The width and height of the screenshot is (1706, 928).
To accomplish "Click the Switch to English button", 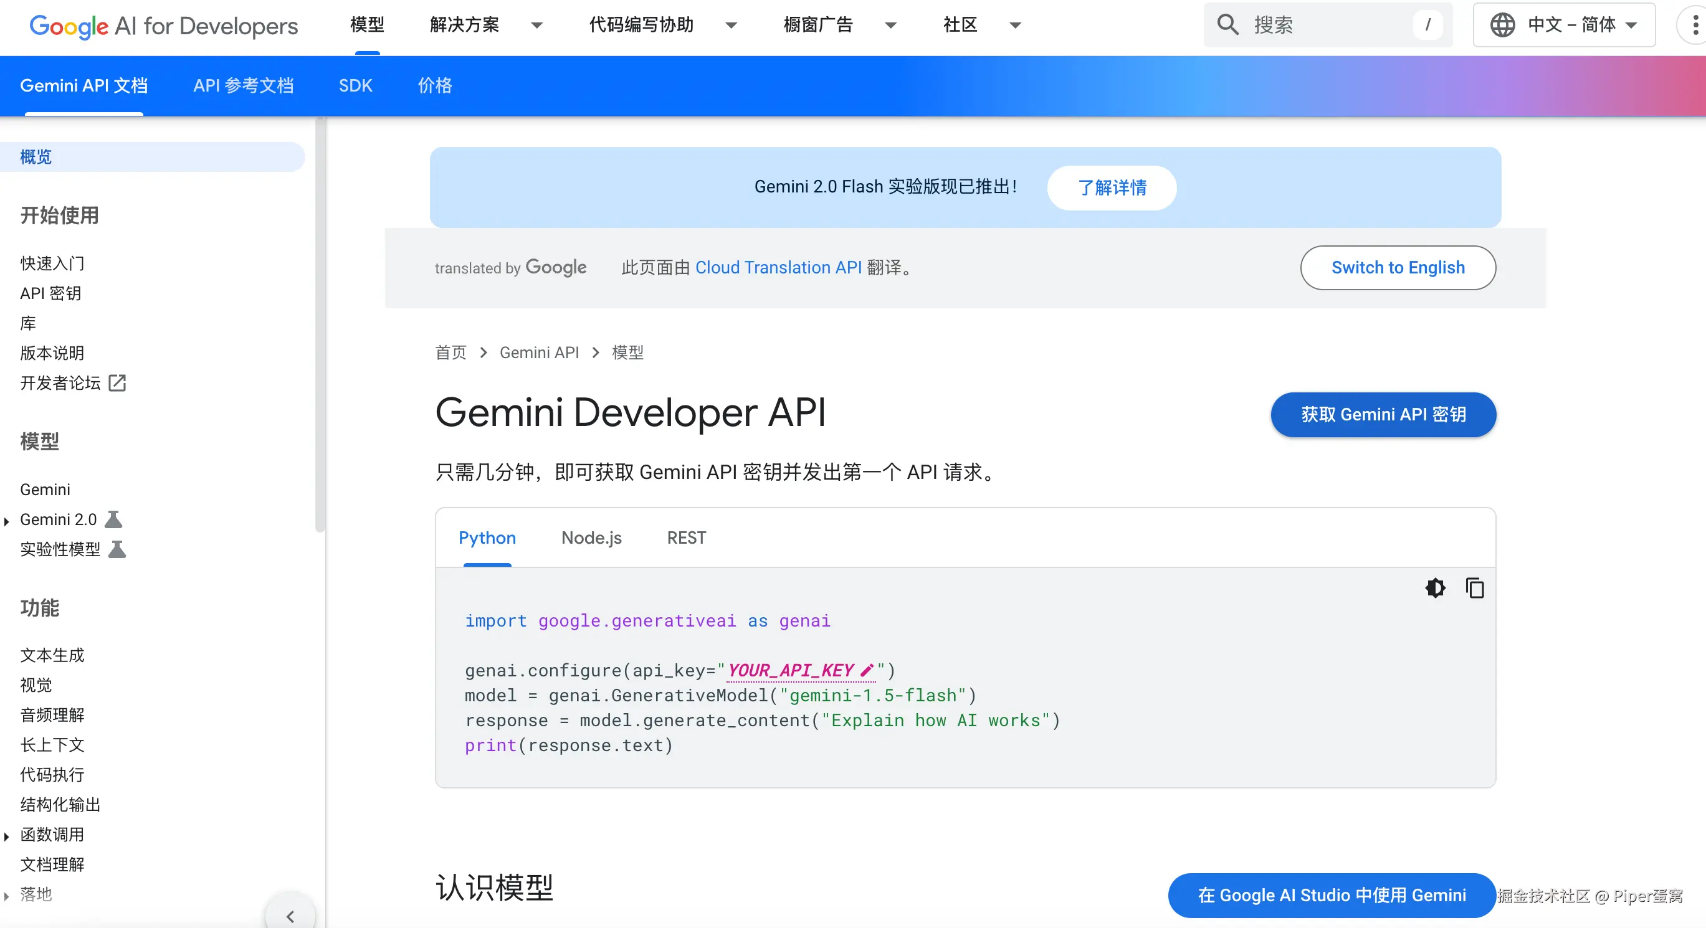I will point(1398,267).
